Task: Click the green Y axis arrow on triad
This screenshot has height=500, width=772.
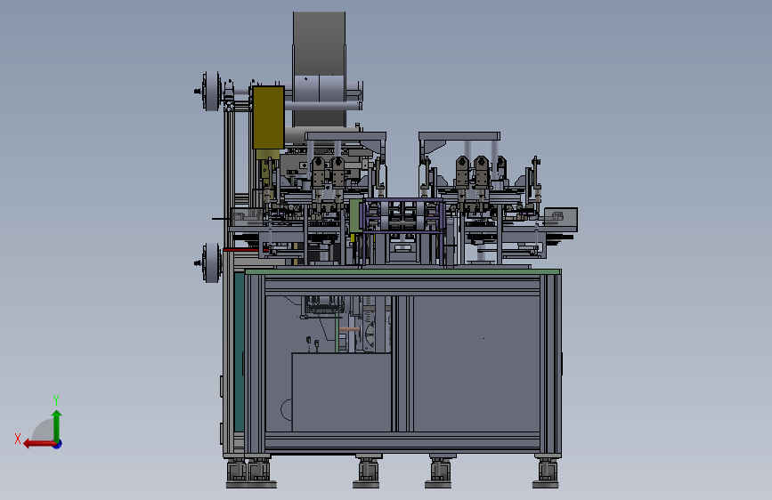Action: click(57, 425)
